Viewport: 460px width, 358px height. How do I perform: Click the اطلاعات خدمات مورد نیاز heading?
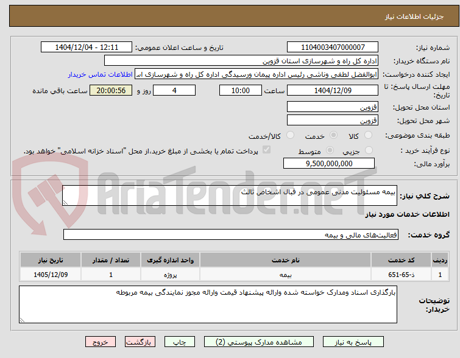tap(407, 215)
